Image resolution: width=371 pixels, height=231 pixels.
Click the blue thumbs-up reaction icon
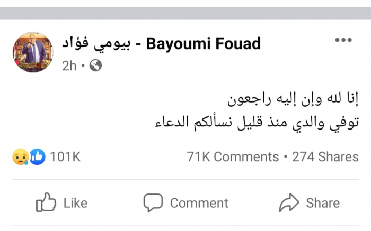pyautogui.click(x=36, y=156)
